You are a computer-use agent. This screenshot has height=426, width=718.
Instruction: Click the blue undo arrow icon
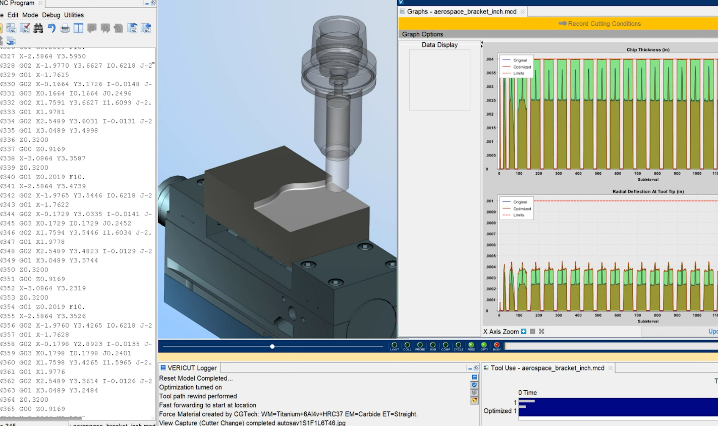click(x=51, y=28)
